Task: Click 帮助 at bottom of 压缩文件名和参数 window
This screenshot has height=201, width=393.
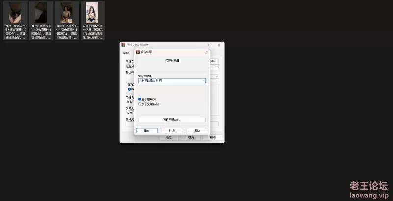Action: point(213,137)
